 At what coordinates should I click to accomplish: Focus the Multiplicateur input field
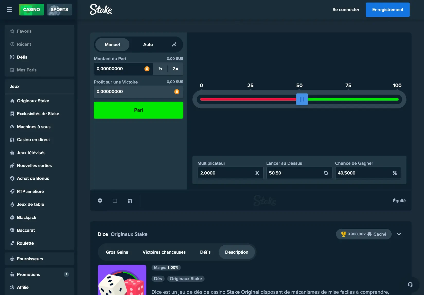tap(230, 173)
